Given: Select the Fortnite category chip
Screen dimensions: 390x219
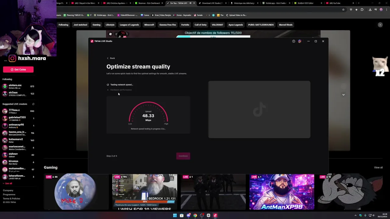Looking at the screenshot, I should tap(185, 25).
